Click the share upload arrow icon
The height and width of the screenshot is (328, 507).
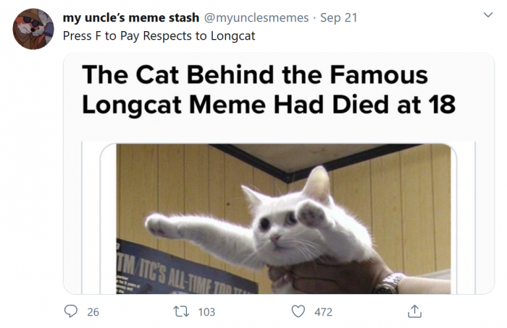414,311
